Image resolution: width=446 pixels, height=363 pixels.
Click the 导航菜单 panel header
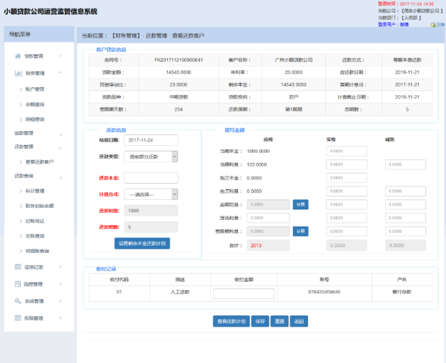(x=39, y=34)
